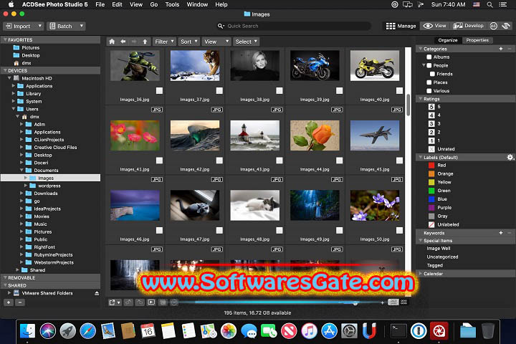Screen dimensions: 516x344
Task: Add a new keyword with the plus icon
Action: 501,233
